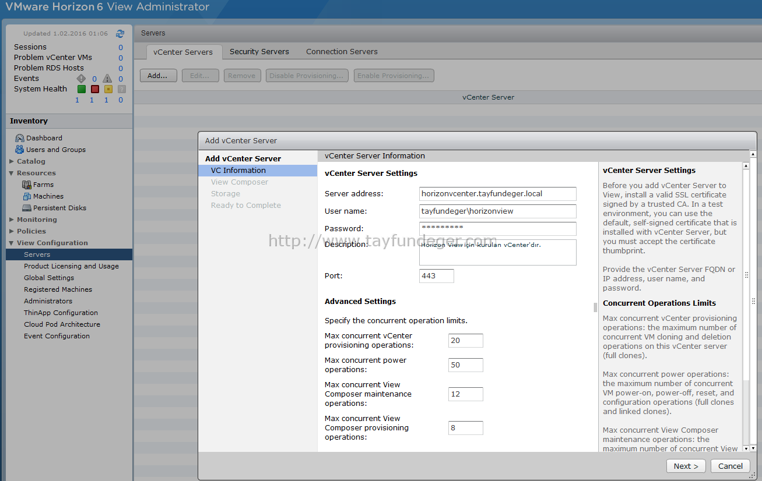
Task: Click Next > in the dialog
Action: click(686, 466)
